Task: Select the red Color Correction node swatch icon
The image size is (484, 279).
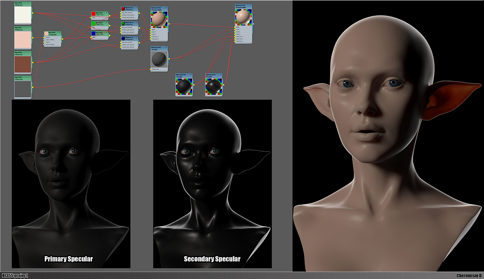Action: click(93, 14)
